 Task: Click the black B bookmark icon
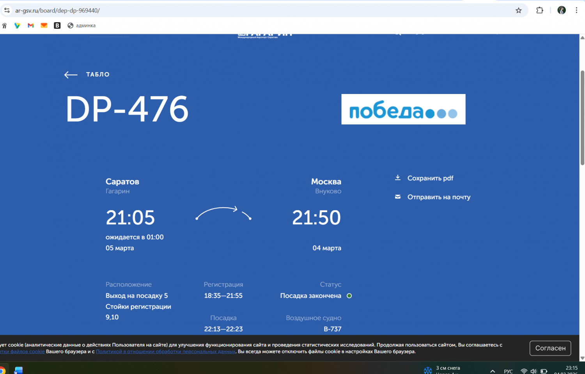(57, 26)
